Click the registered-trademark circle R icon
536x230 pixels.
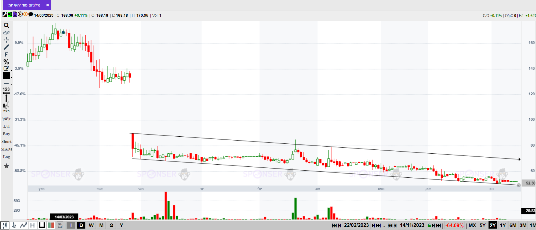point(20,14)
